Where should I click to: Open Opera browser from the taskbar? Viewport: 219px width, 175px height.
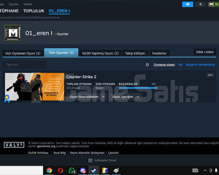pyautogui.click(x=60, y=170)
